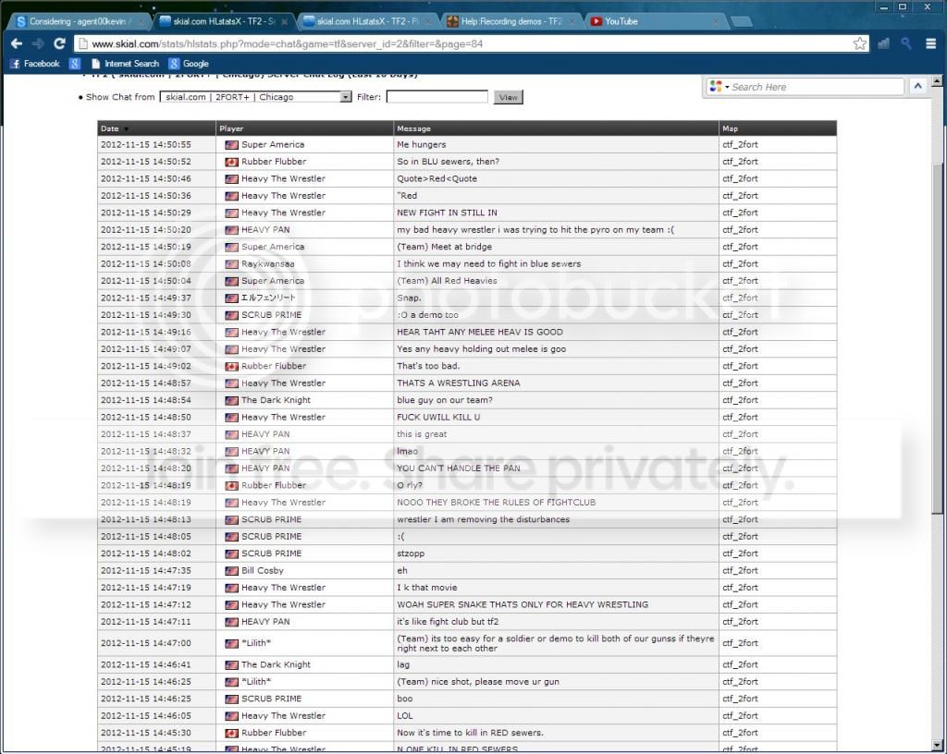Screen dimensions: 947x754
Task: Switch to the Help:Recording demos tab
Action: point(510,21)
